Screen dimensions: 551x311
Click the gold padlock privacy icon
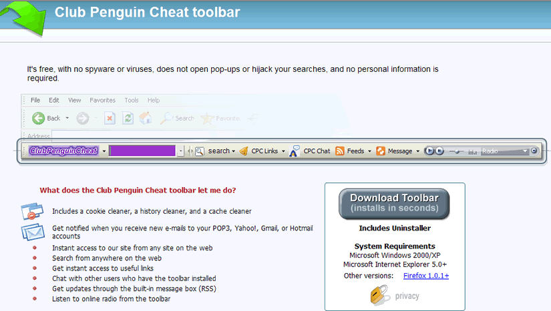click(x=379, y=295)
